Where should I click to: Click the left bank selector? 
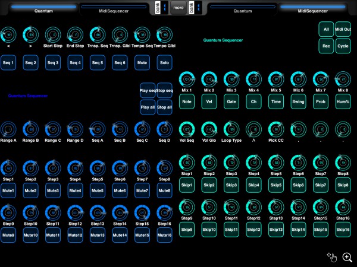click(161, 8)
